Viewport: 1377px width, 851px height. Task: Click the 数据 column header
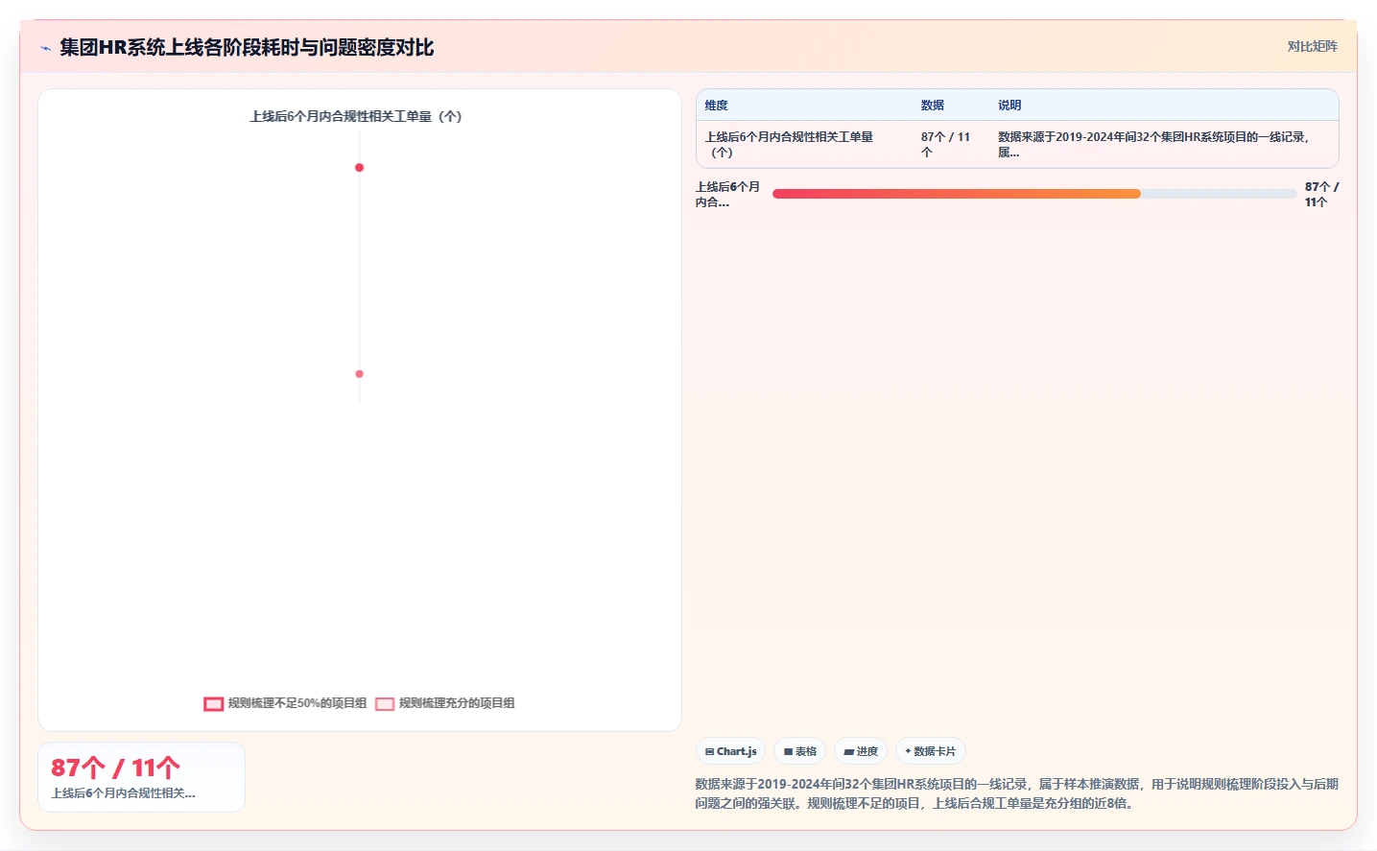click(x=933, y=106)
